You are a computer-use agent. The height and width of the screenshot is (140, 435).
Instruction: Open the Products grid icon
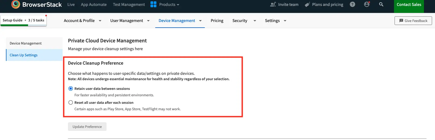pos(153,5)
